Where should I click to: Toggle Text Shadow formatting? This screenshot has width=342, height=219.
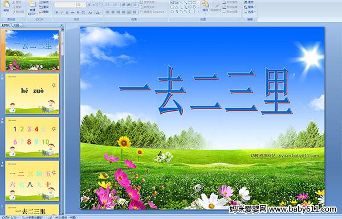click(78, 13)
